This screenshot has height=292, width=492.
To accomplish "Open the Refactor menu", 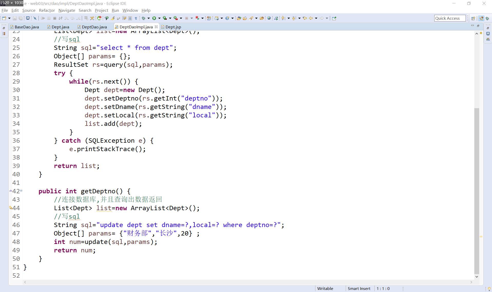I will click(47, 10).
